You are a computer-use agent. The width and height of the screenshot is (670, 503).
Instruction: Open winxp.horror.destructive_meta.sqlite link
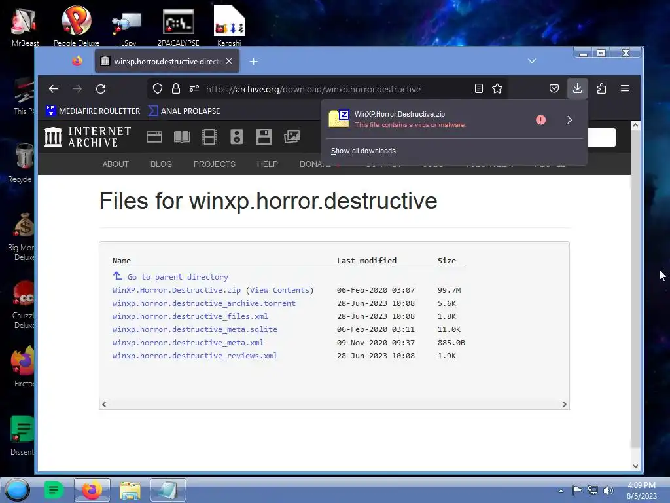[x=195, y=329]
